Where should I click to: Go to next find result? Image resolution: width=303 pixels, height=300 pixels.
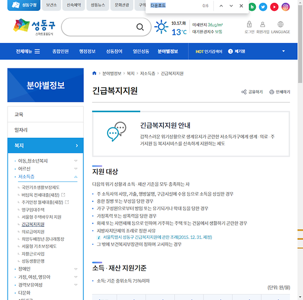pos(231,6)
